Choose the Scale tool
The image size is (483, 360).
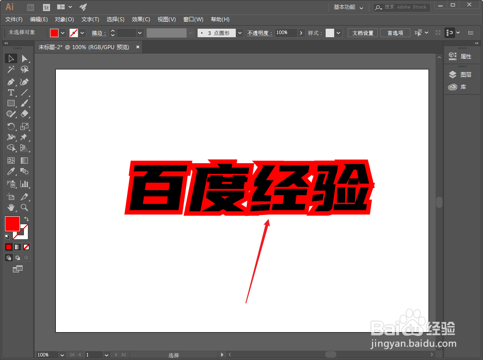pyautogui.click(x=24, y=126)
